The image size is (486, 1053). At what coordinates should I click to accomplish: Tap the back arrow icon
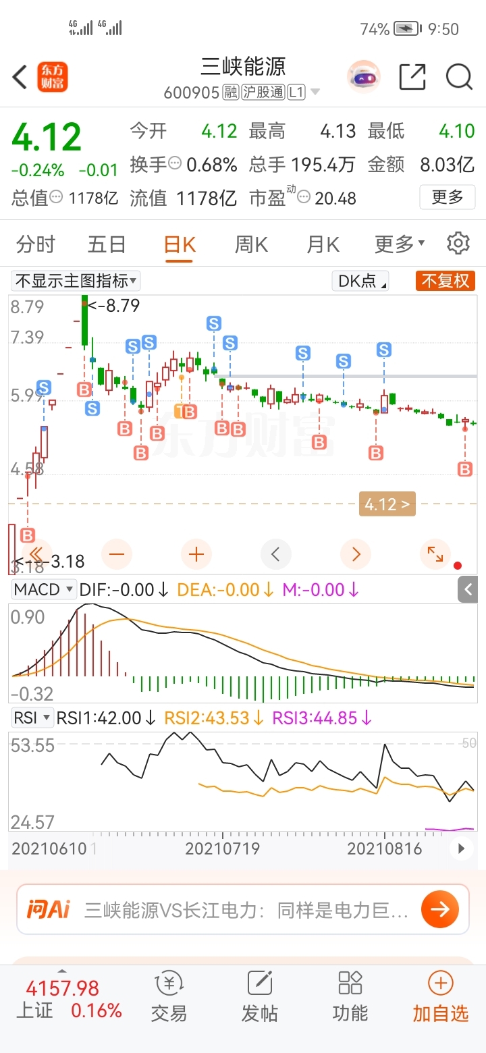[20, 77]
